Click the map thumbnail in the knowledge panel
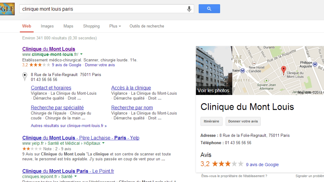Image resolution: width=324 pixels, height=182 pixels. (278, 70)
